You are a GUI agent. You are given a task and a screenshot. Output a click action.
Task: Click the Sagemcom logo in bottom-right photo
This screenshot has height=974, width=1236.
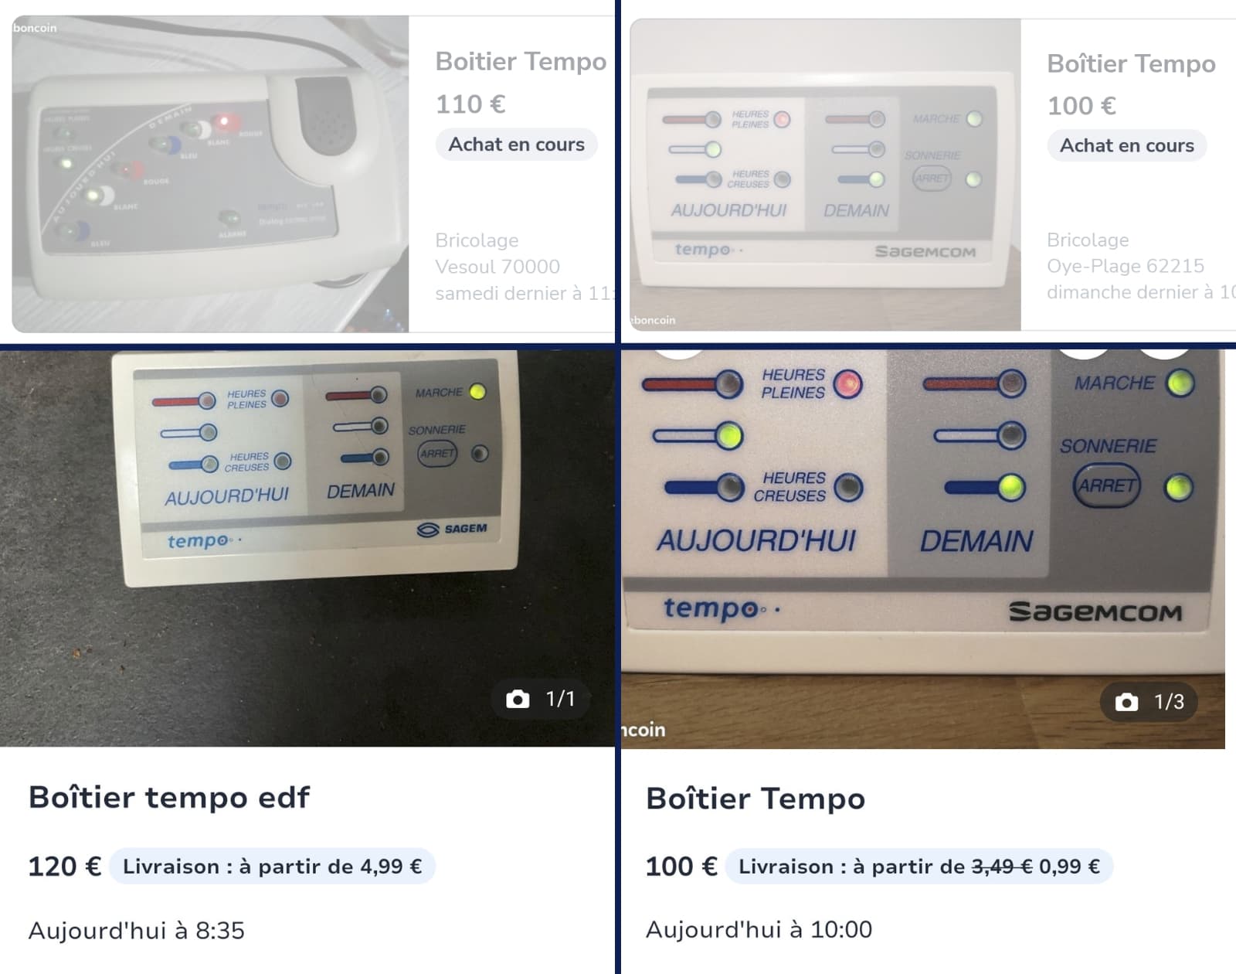1095,612
